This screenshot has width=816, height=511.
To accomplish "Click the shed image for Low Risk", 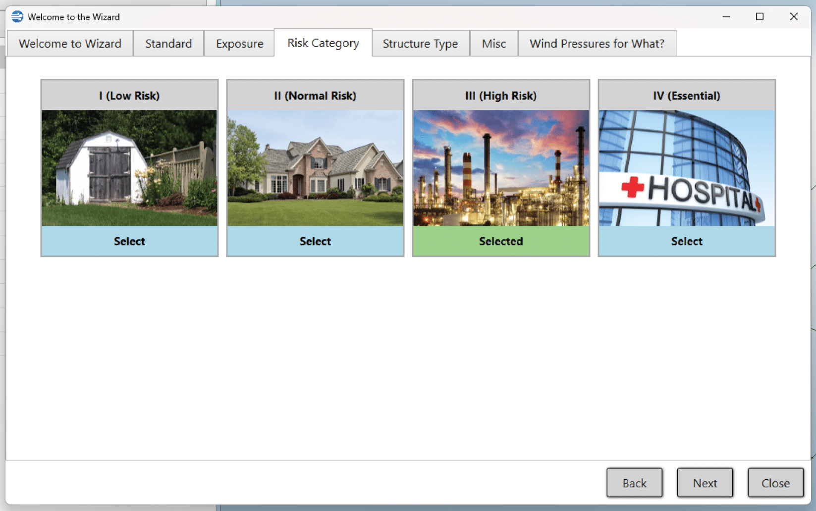I will [129, 168].
